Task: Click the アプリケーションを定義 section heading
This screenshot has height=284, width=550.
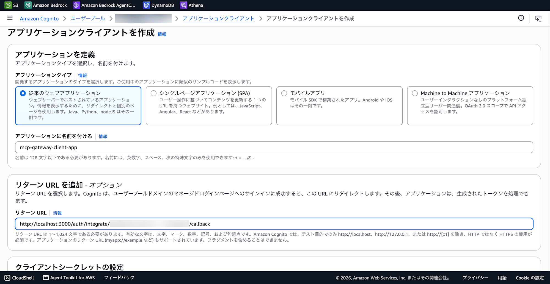Action: point(55,54)
